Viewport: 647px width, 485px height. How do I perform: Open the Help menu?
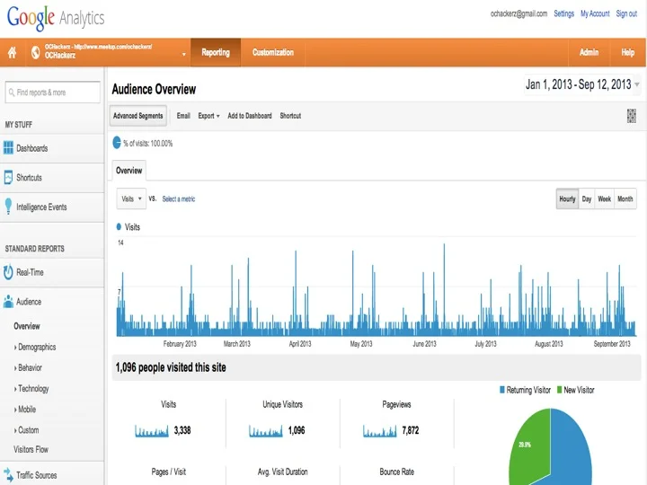[627, 52]
